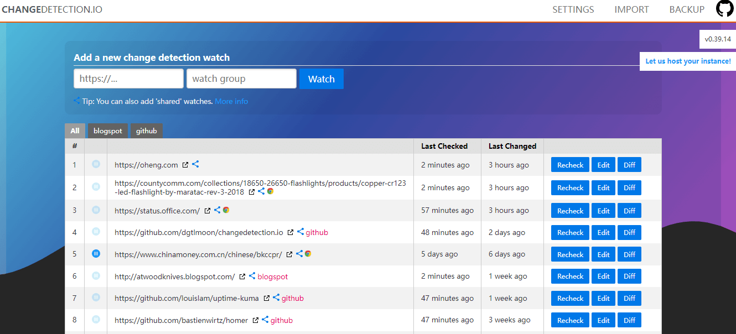Click github tag on uptime-kuma row
This screenshot has height=334, width=736.
tap(293, 298)
